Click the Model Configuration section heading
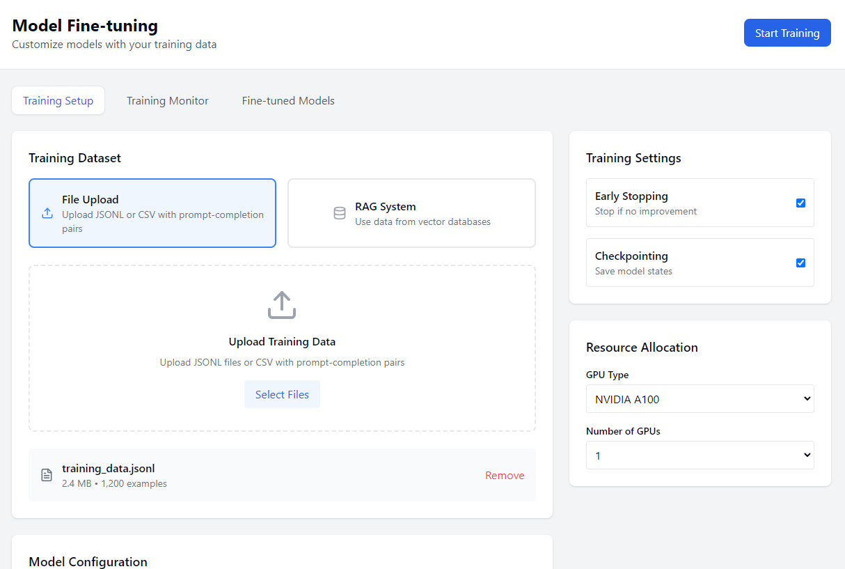Viewport: 845px width, 569px height. point(88,561)
